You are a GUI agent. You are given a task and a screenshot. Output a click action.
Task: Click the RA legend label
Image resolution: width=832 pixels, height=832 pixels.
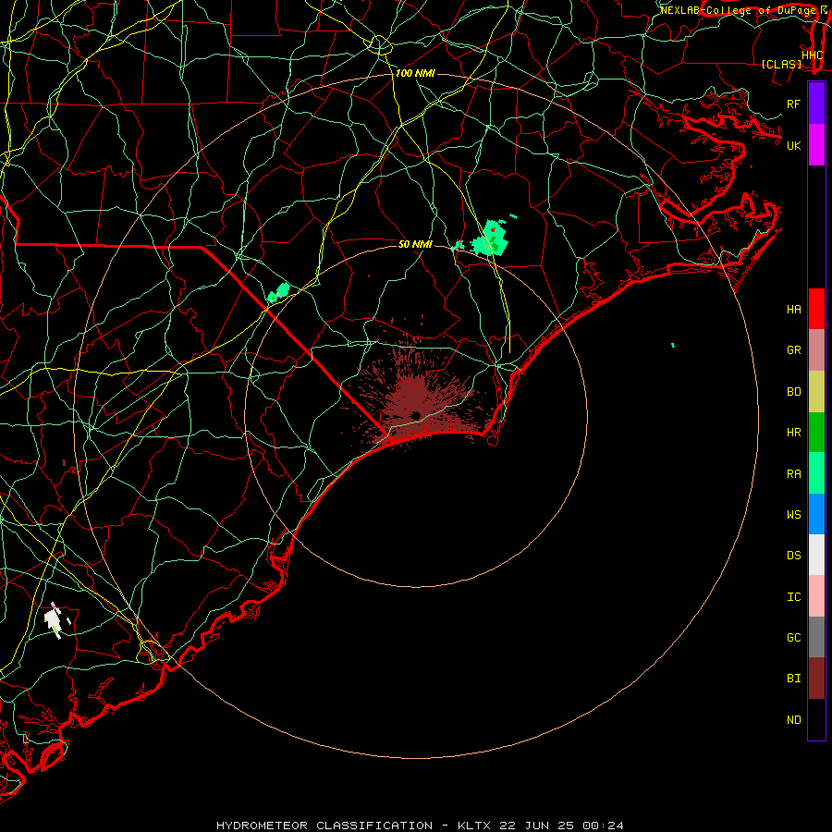point(793,474)
